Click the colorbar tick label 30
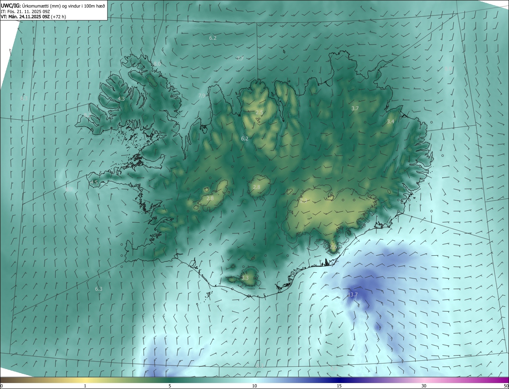The height and width of the screenshot is (389, 509). [424, 386]
